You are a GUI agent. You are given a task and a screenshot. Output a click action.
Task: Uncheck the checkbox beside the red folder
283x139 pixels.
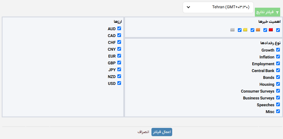pos(278,30)
